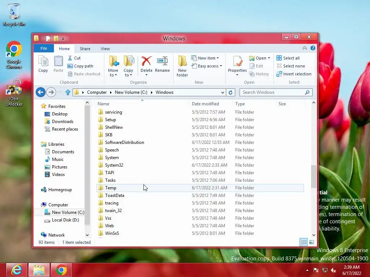Click Paste shortcut in ribbon
The image size is (370, 277).
[x=84, y=74]
